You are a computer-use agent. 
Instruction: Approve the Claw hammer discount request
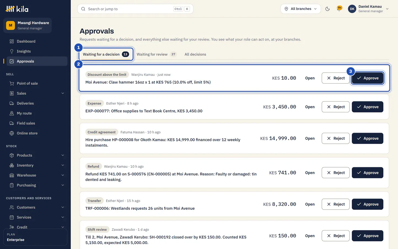coord(367,78)
